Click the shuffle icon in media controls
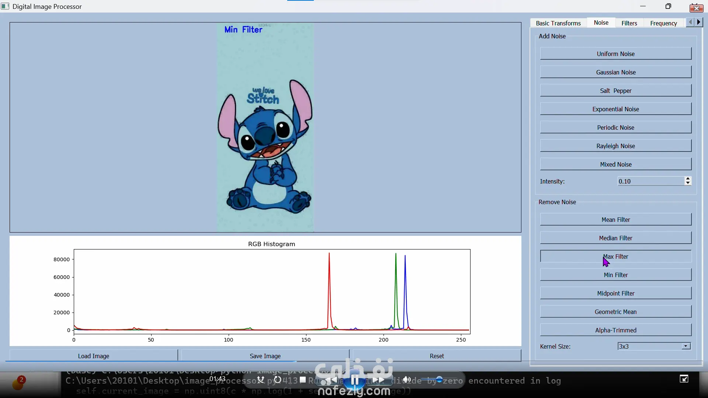This screenshot has height=398, width=708. (261, 380)
